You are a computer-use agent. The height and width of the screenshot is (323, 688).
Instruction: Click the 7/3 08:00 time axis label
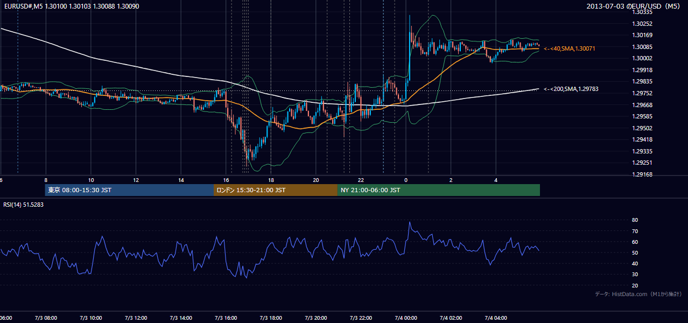[x=45, y=318]
